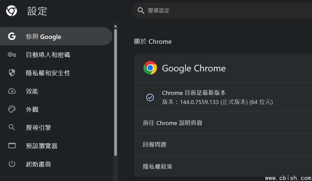This screenshot has height=181, width=312.
Task: Click the speedometer icon for 效能
Action: pyautogui.click(x=12, y=91)
